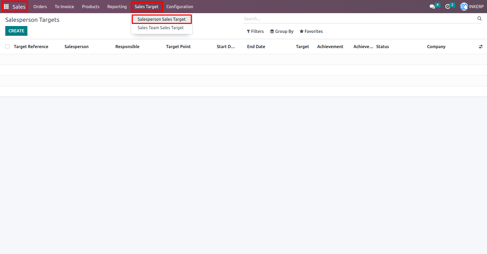Expand the Filters dropdown

[255, 31]
